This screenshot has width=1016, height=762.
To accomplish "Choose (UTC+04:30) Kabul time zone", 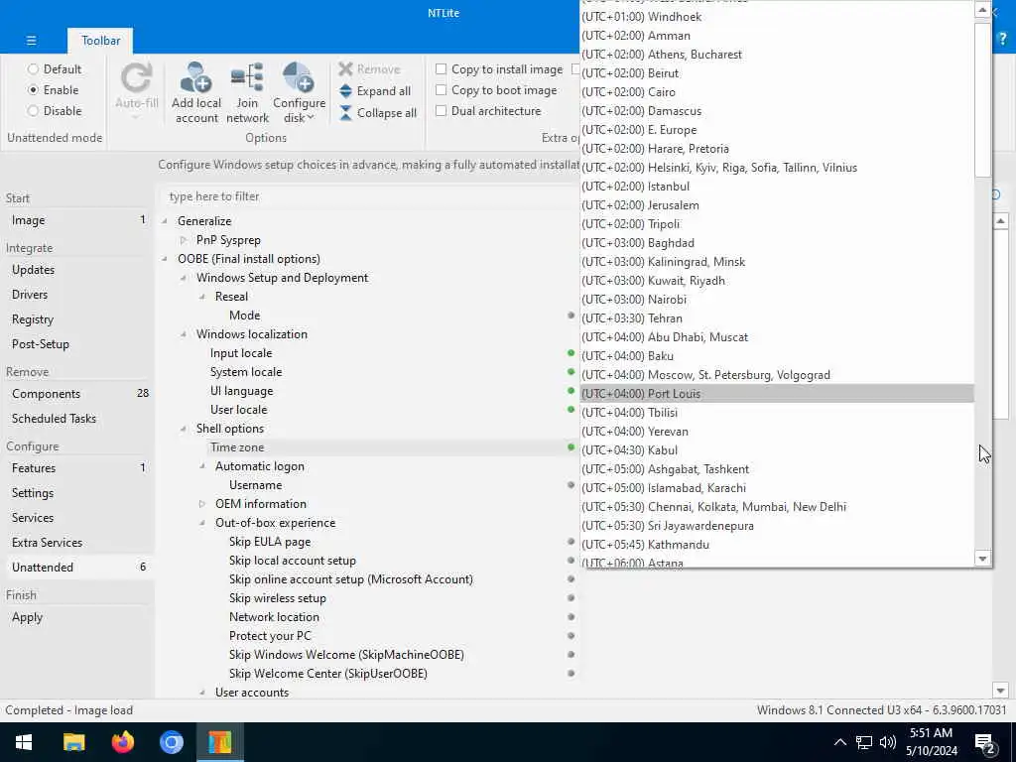I will click(x=777, y=449).
